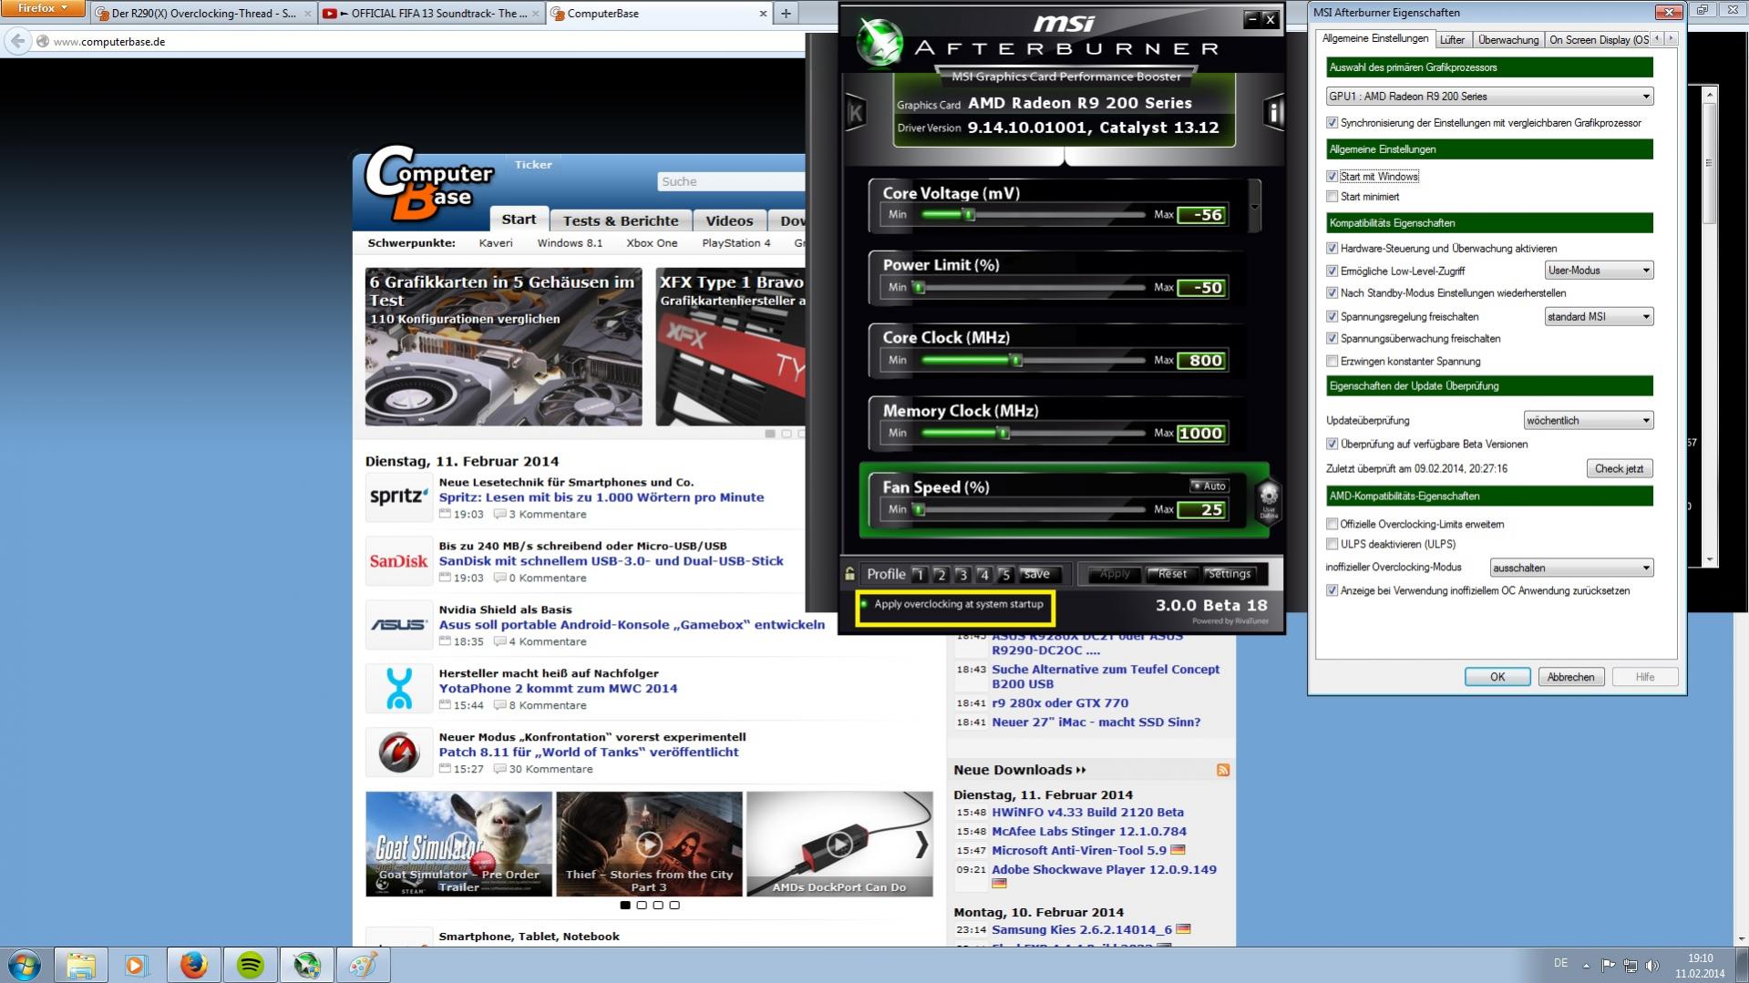Toggle the profile lock icon in Afterburner

(x=849, y=574)
